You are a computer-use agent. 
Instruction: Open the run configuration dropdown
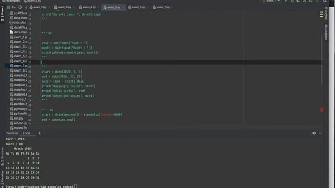point(271,1)
